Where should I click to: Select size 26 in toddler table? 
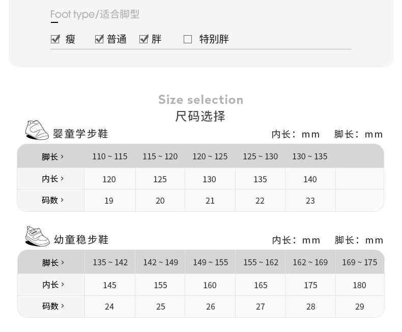[x=210, y=307]
